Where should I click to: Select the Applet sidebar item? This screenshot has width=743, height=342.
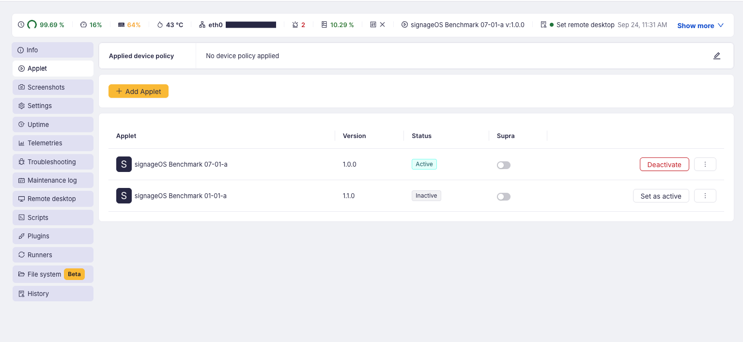tap(53, 68)
